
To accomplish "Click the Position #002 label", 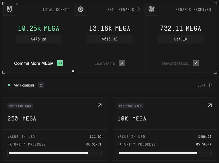I will [130, 106].
